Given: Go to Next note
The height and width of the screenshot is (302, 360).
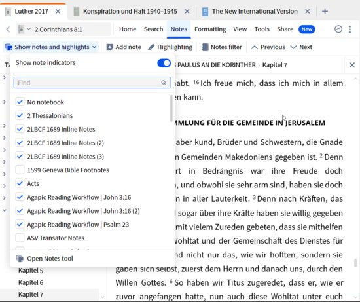Looking at the screenshot, I should point(301,47).
